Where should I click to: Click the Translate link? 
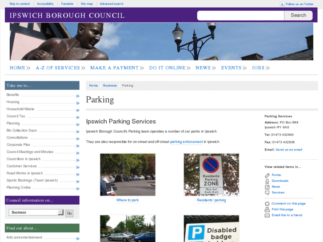point(67,4)
